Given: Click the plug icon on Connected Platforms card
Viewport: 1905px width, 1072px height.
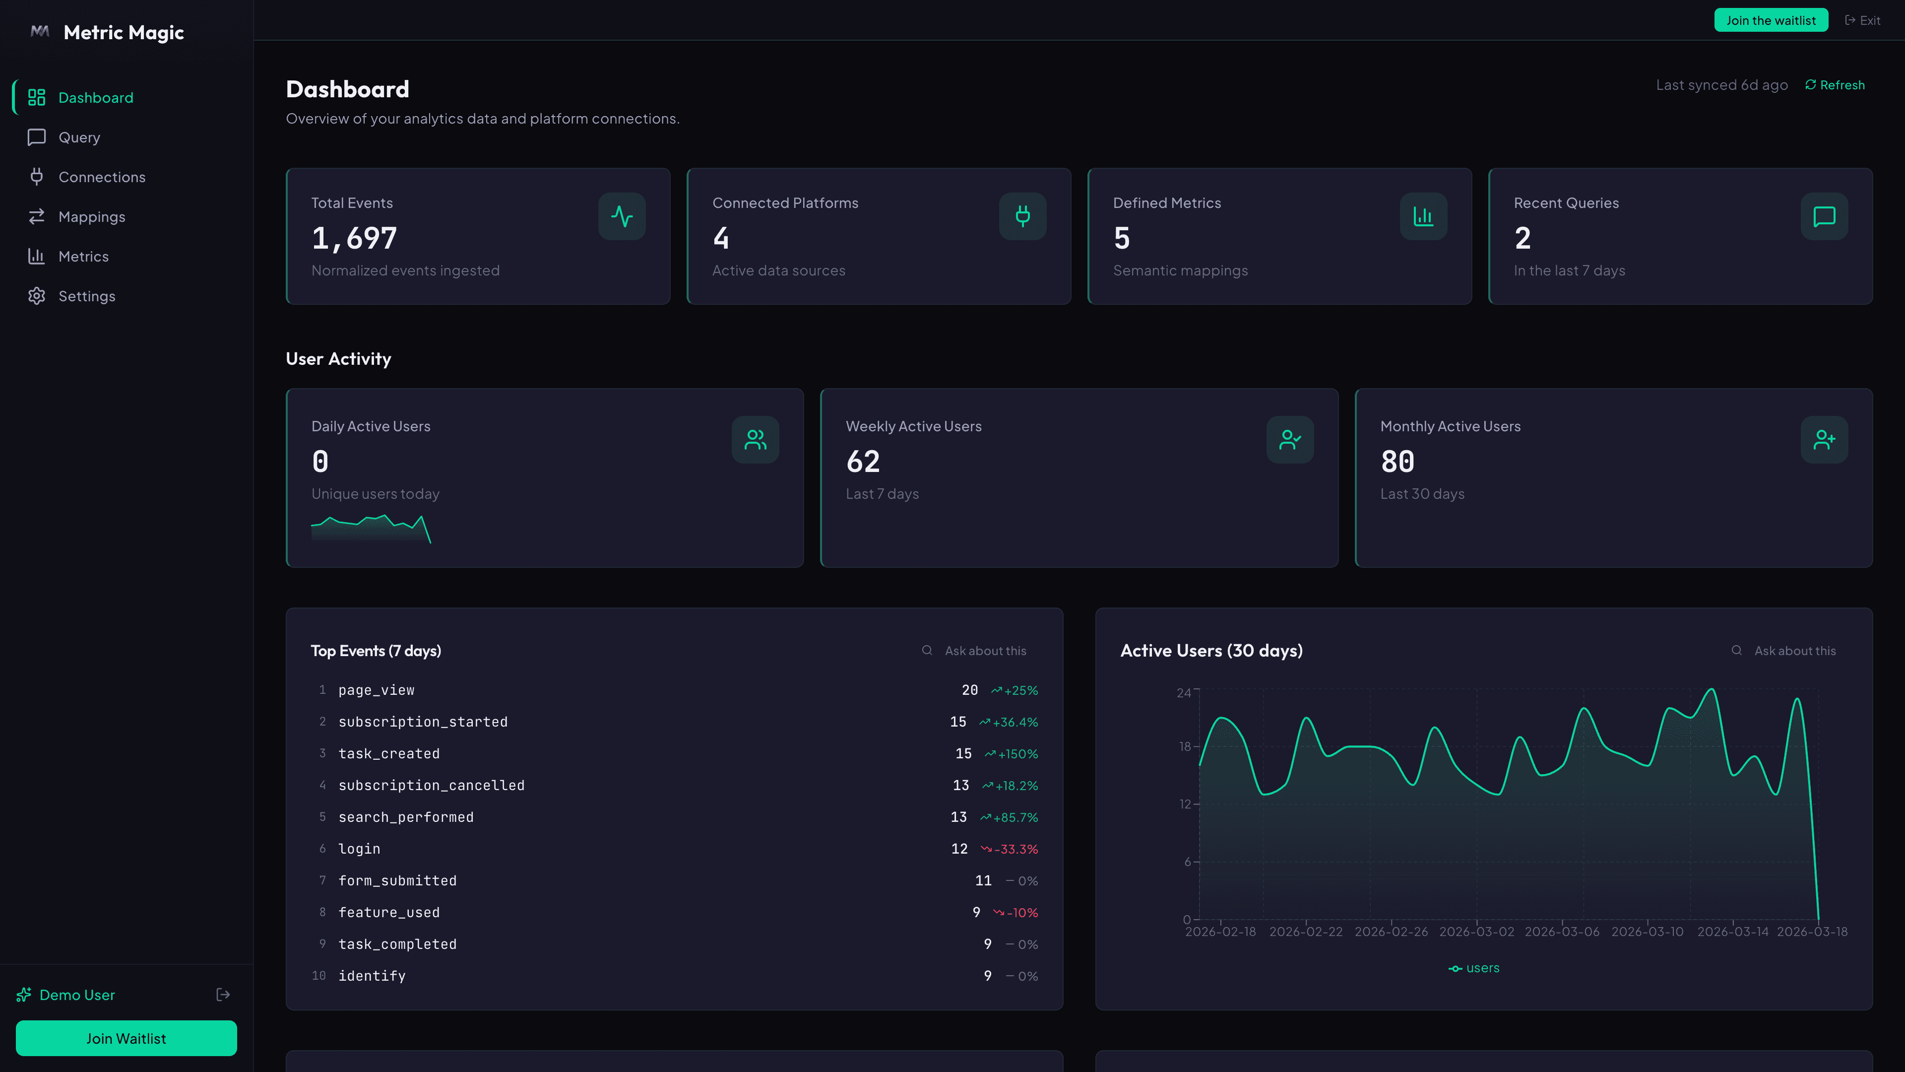Looking at the screenshot, I should pos(1022,216).
